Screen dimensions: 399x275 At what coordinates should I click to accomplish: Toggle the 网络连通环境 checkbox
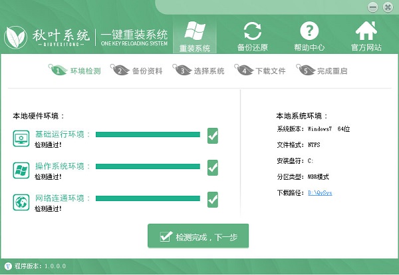tap(213, 199)
